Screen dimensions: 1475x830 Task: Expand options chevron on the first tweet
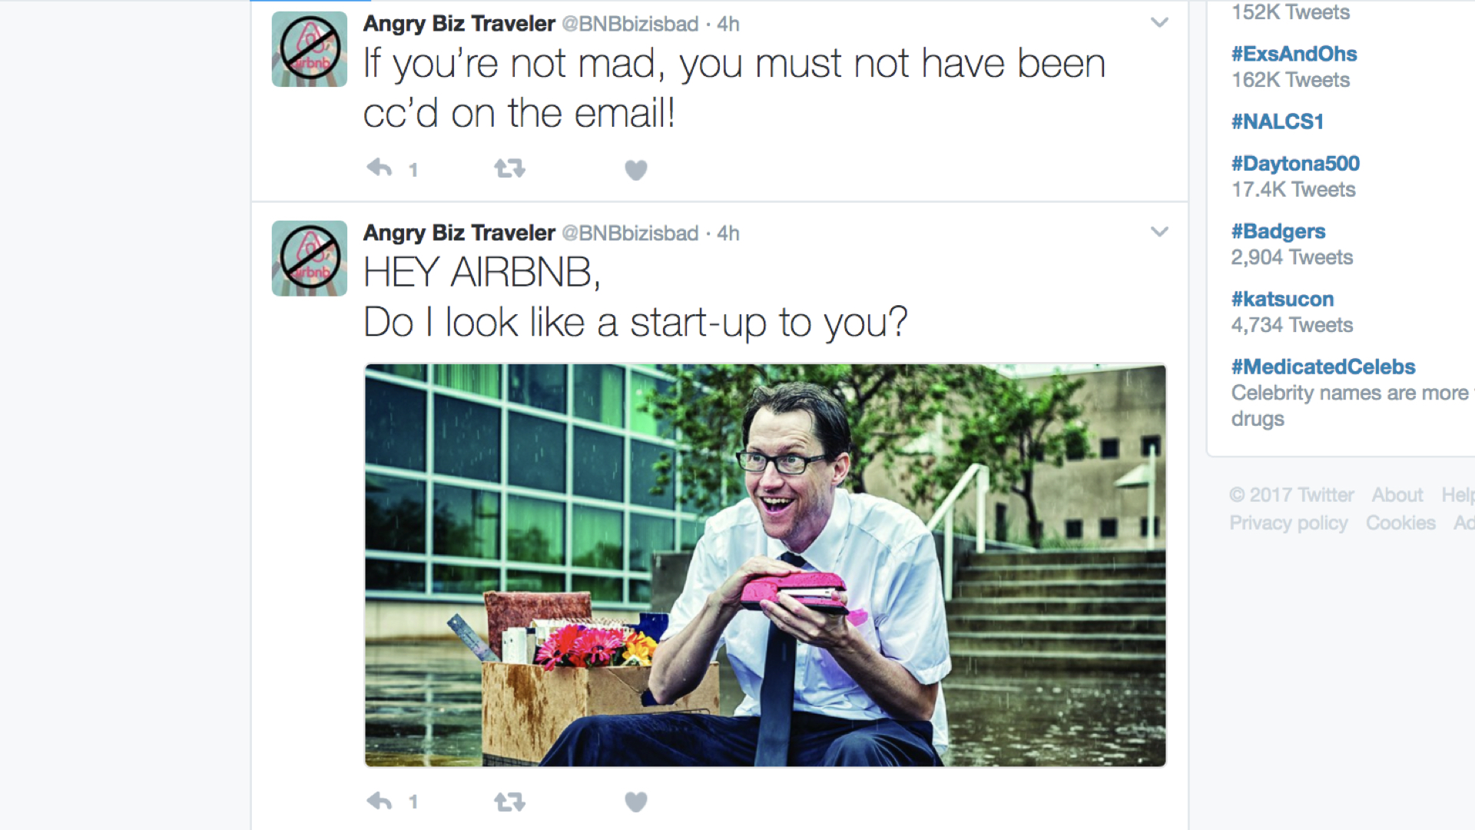(x=1159, y=23)
